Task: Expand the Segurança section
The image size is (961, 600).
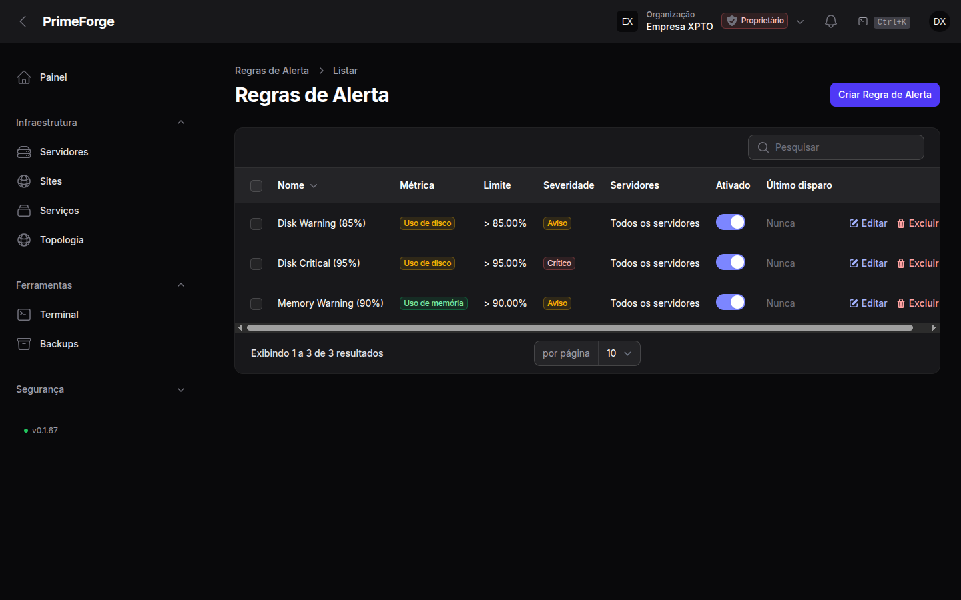Action: 181,389
